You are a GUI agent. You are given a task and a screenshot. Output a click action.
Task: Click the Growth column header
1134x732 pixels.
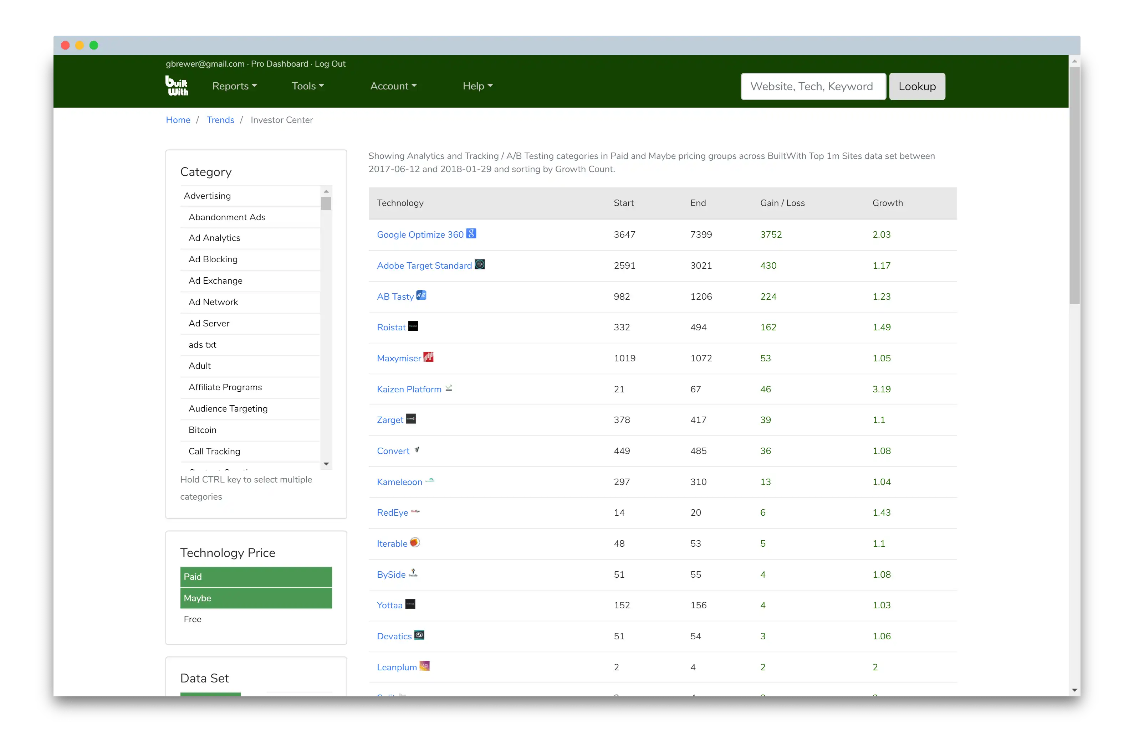pyautogui.click(x=887, y=203)
